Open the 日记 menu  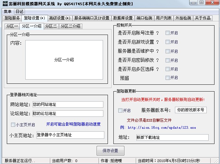(19, 12)
